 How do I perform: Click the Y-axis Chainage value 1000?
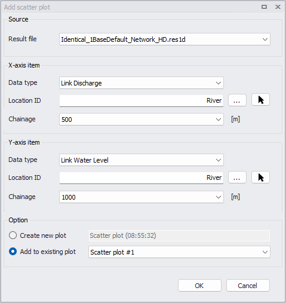(69, 197)
